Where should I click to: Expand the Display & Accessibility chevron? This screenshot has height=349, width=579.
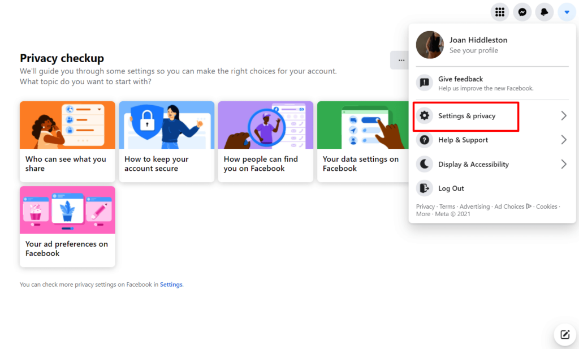564,164
